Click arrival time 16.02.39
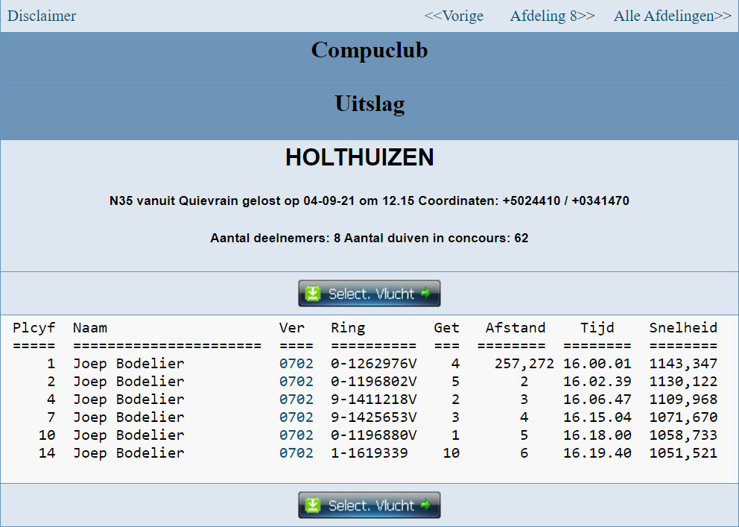The image size is (739, 527). pos(597,382)
